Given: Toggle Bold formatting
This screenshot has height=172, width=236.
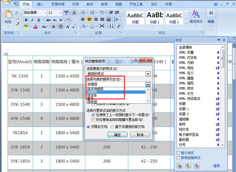Looking at the screenshot, I should (26, 20).
